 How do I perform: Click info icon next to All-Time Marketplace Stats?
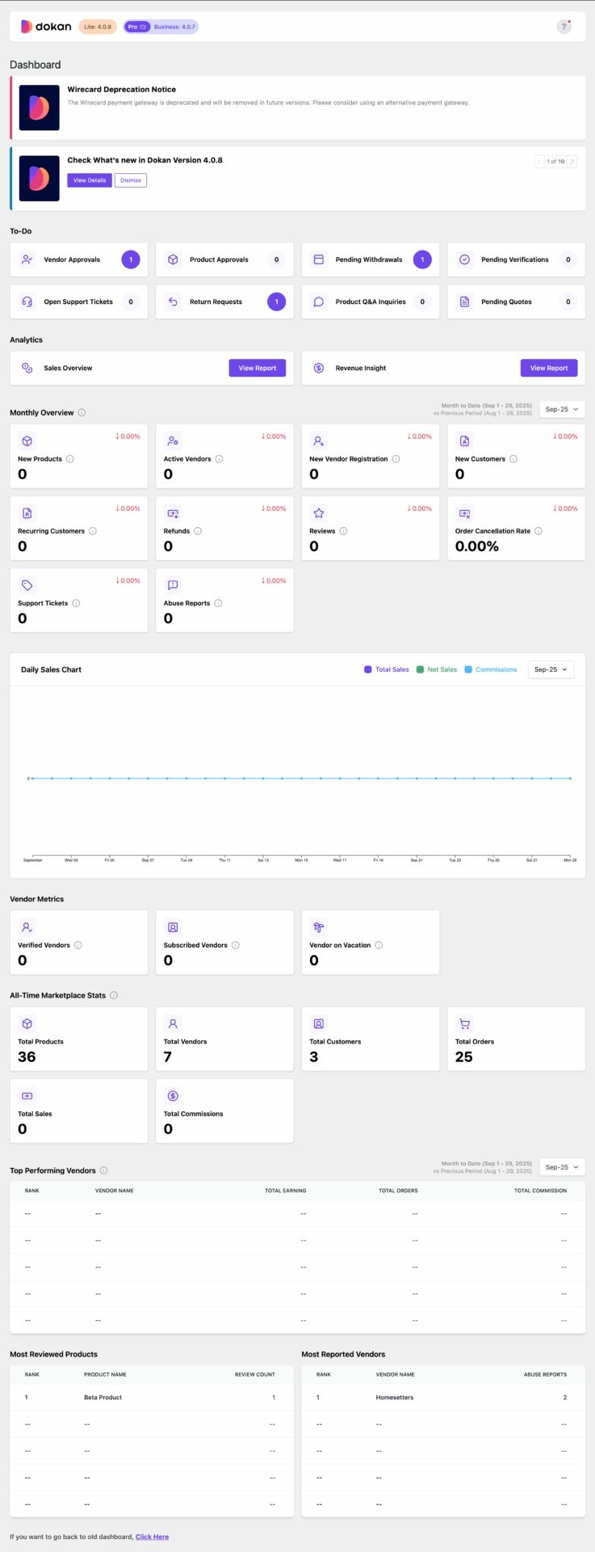pyautogui.click(x=114, y=995)
